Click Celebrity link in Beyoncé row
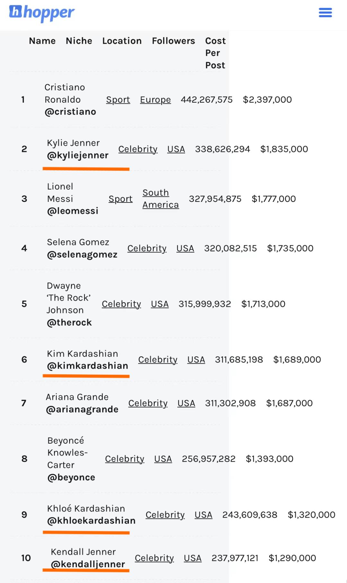Image resolution: width=347 pixels, height=583 pixels. pyautogui.click(x=124, y=459)
